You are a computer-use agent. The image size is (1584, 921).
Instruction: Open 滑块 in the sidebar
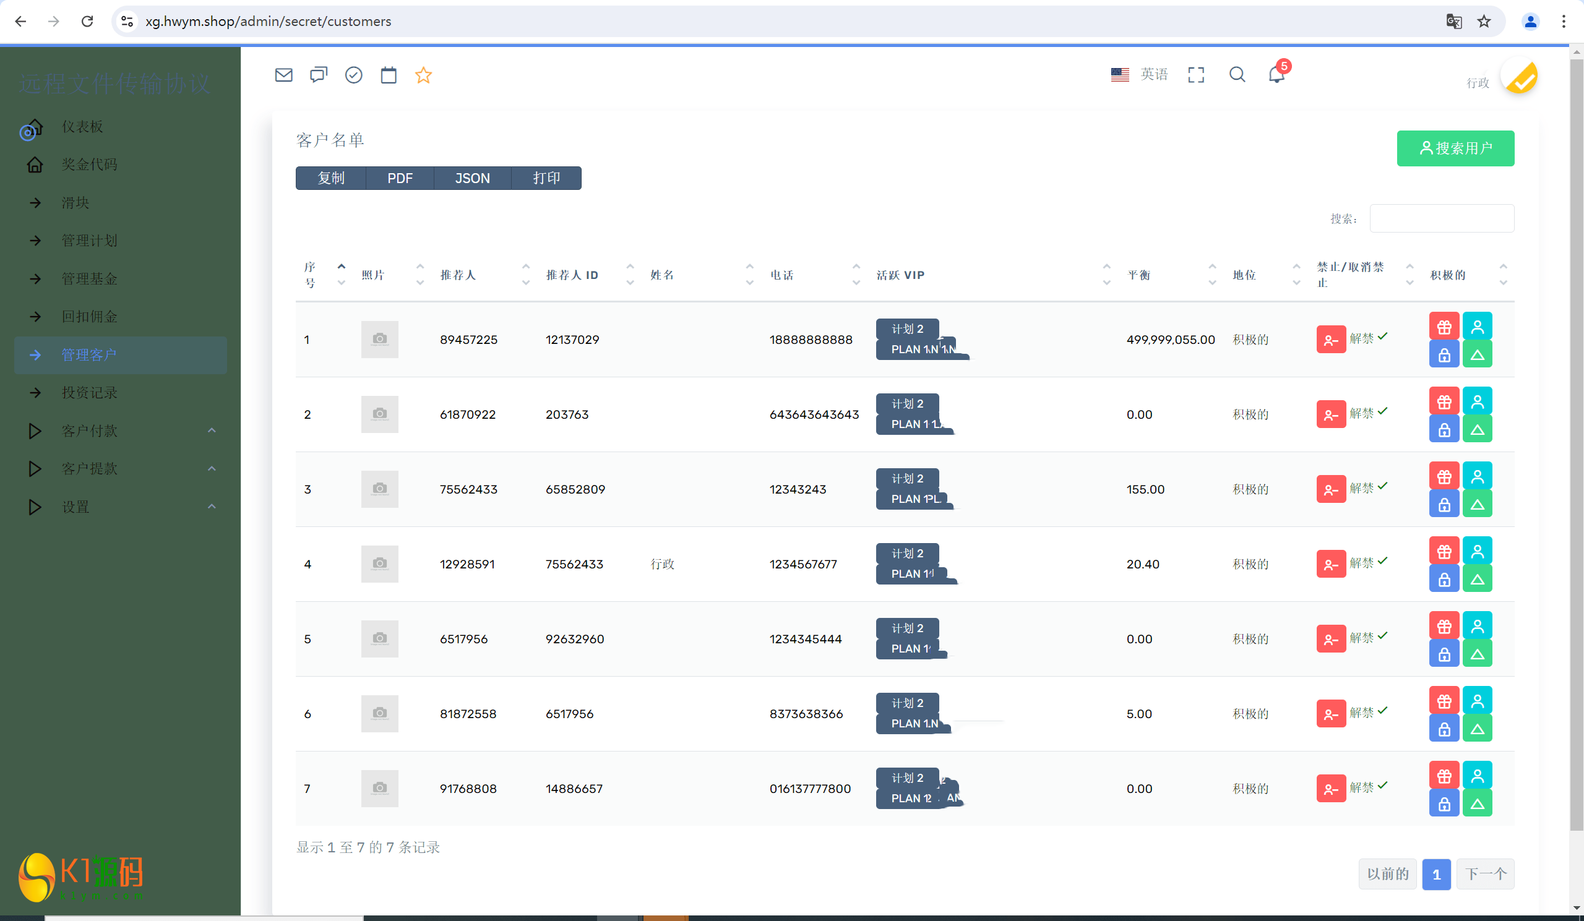click(121, 202)
